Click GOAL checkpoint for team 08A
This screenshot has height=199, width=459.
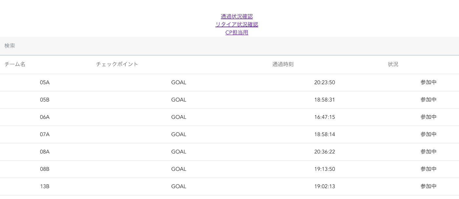click(x=179, y=152)
